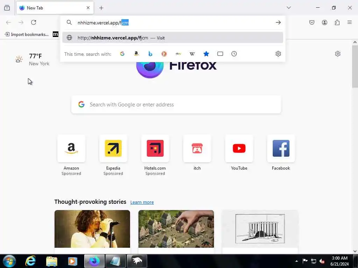Viewport: 358px width, 268px height.
Task: Go forward with the forward arrow
Action: point(21,22)
